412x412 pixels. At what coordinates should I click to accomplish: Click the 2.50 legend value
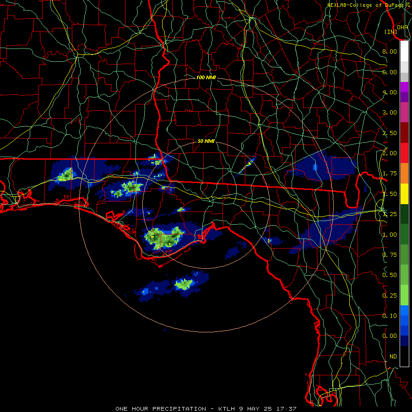point(390,133)
